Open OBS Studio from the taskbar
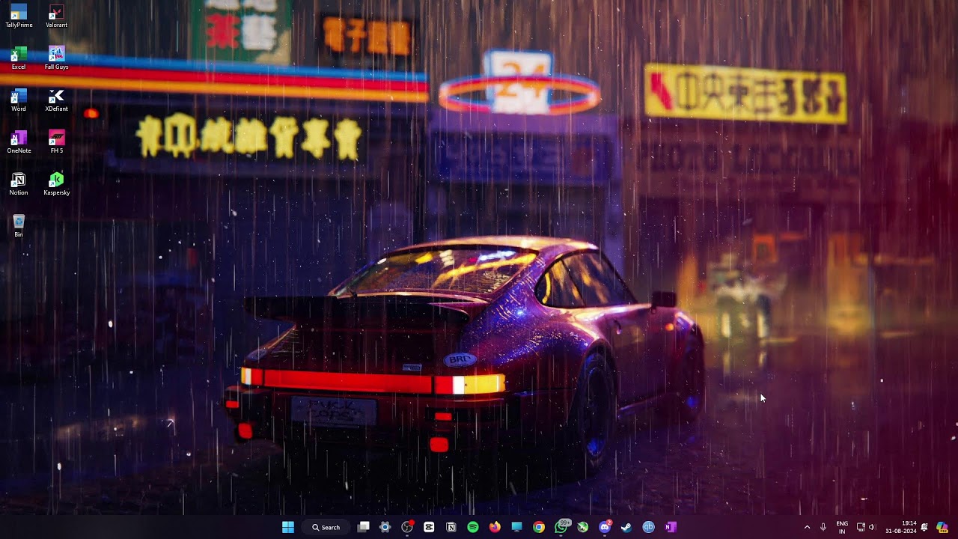The width and height of the screenshot is (958, 539). click(407, 527)
